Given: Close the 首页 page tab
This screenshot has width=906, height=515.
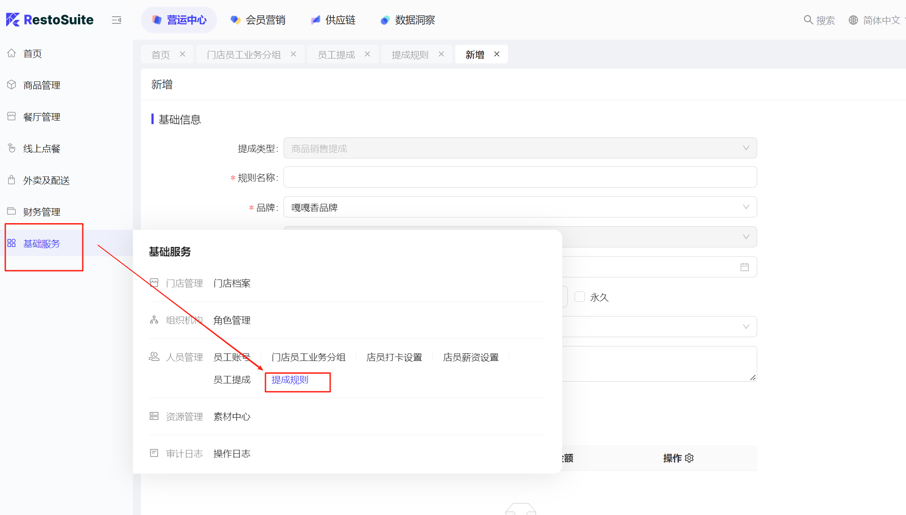Looking at the screenshot, I should (182, 54).
